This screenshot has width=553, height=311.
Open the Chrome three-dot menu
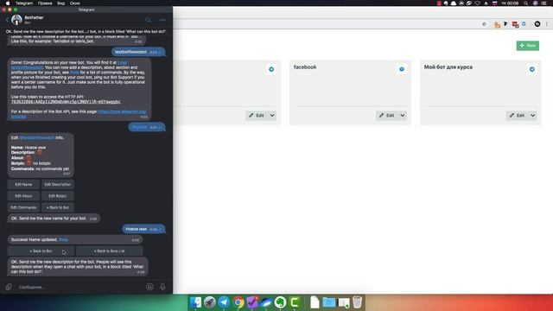[x=547, y=24]
